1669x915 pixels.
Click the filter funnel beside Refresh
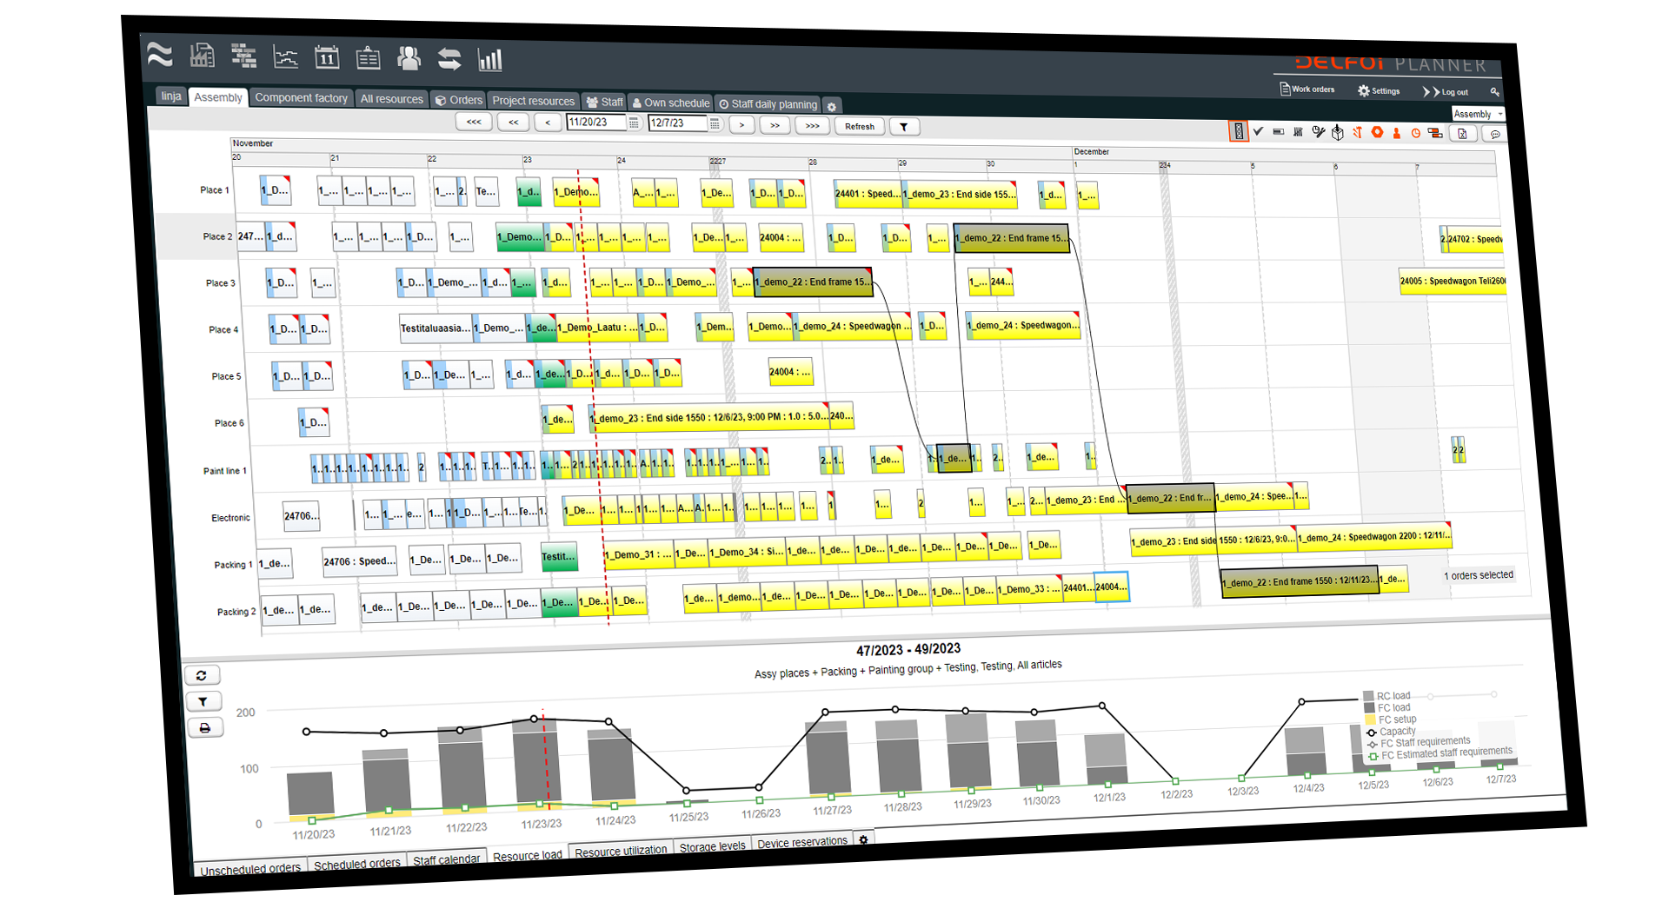point(904,127)
